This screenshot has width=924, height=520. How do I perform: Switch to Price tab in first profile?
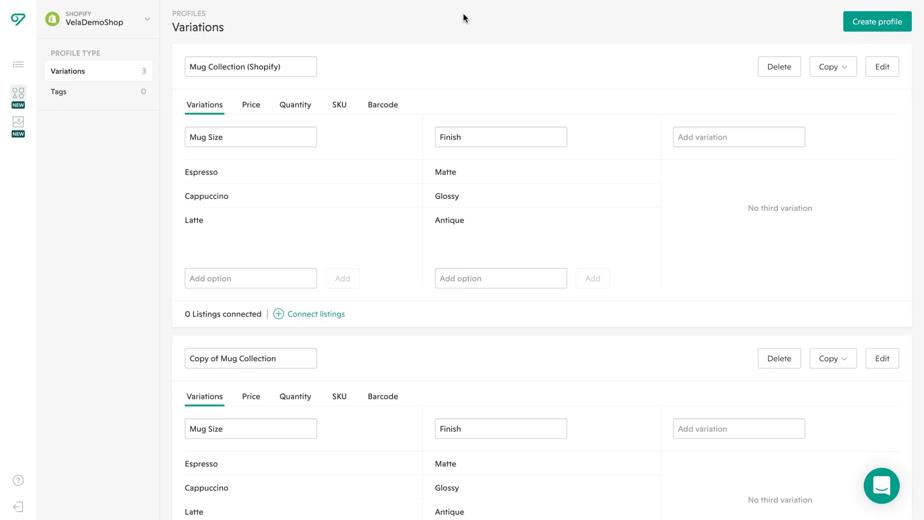(251, 105)
